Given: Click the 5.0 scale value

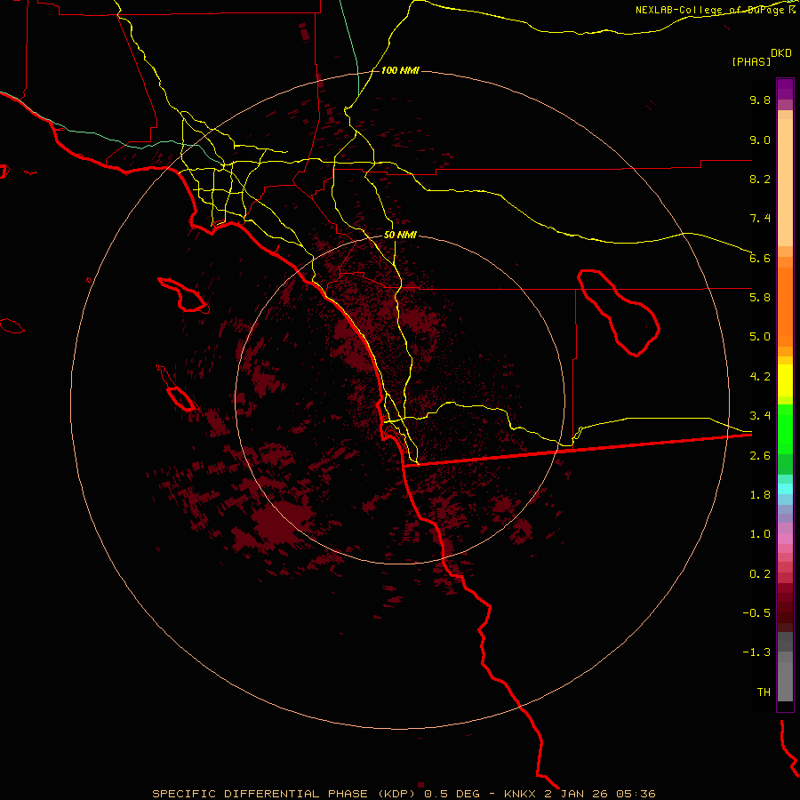Looking at the screenshot, I should 760,337.
